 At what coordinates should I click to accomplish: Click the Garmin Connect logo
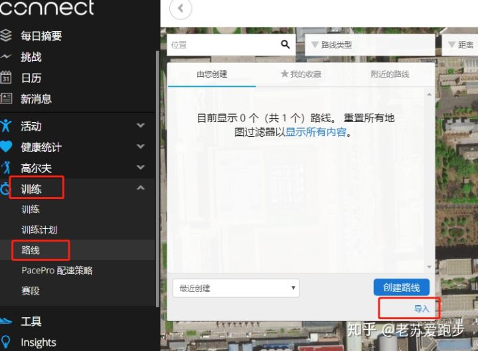pyautogui.click(x=46, y=7)
